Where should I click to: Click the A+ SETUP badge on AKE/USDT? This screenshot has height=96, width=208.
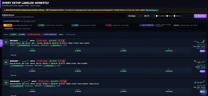click(53, 61)
